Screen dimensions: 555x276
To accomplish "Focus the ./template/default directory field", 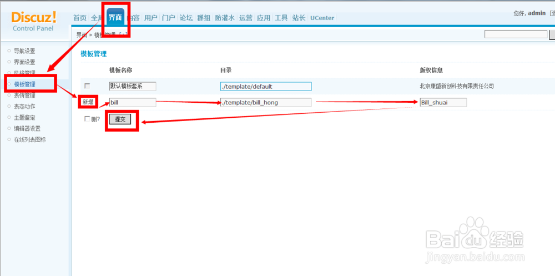I will pyautogui.click(x=266, y=87).
